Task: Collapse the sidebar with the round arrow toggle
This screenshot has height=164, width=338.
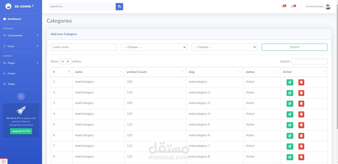Action: (21, 96)
